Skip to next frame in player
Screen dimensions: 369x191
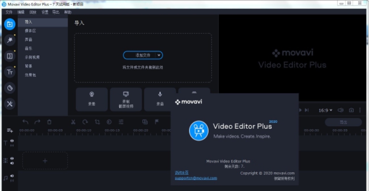coord(307,110)
